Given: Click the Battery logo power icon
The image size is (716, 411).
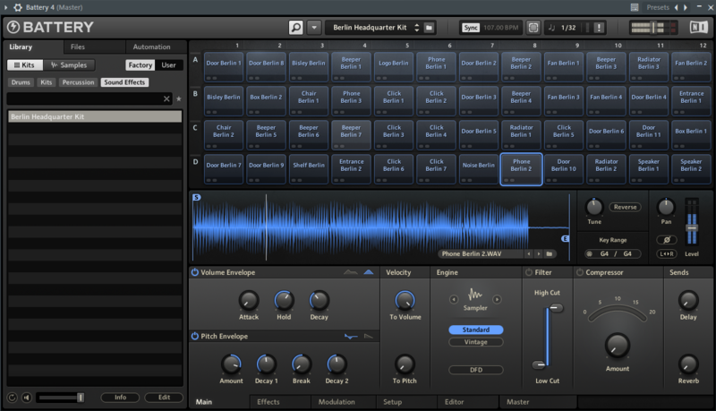Looking at the screenshot, I should click(13, 28).
